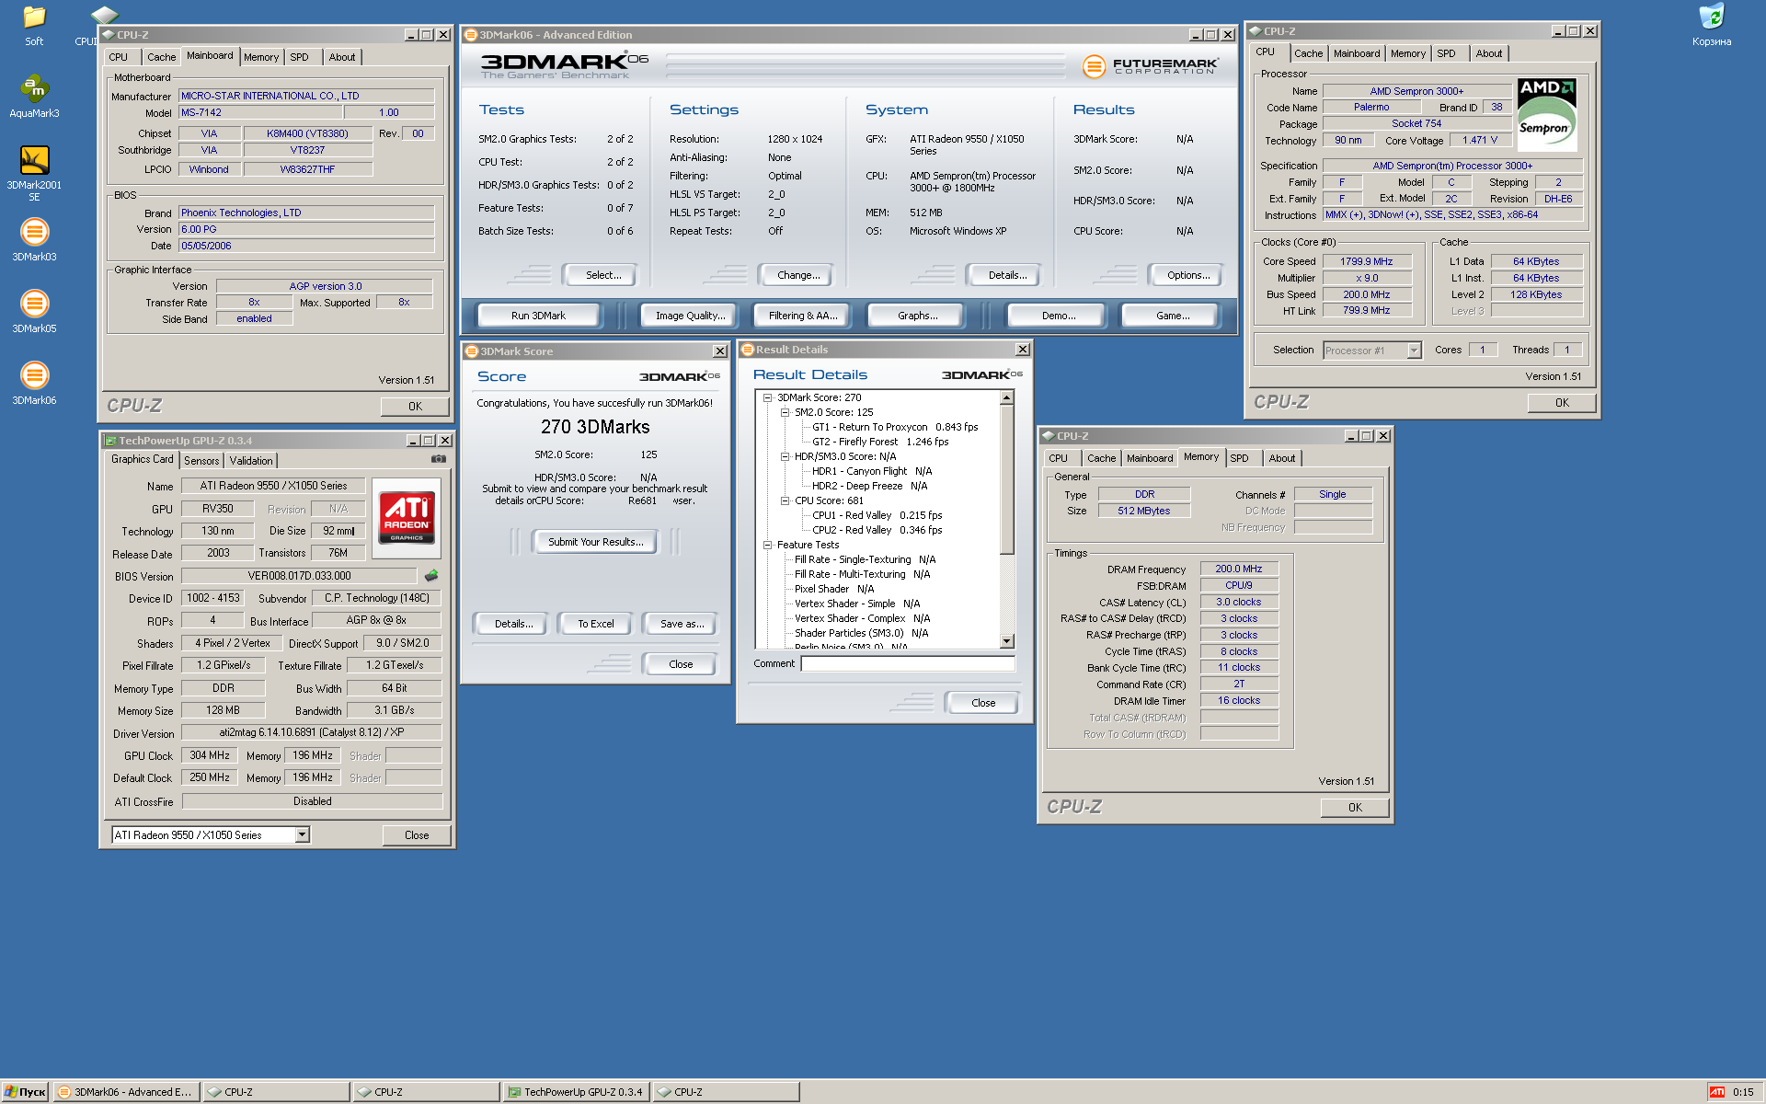The image size is (1766, 1104).
Task: Open the SPD tab in Mainboard CPU-Z window
Action: 300,57
